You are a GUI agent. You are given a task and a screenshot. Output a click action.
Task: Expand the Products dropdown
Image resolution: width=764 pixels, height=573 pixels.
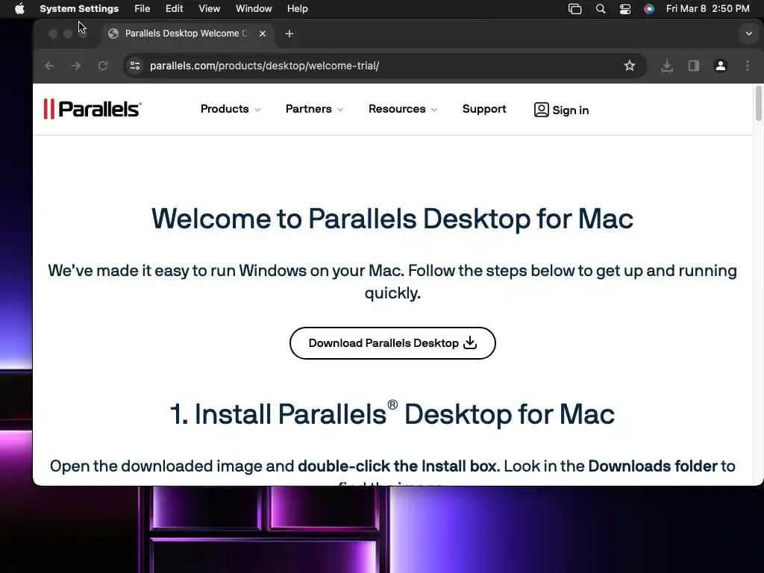pos(231,109)
